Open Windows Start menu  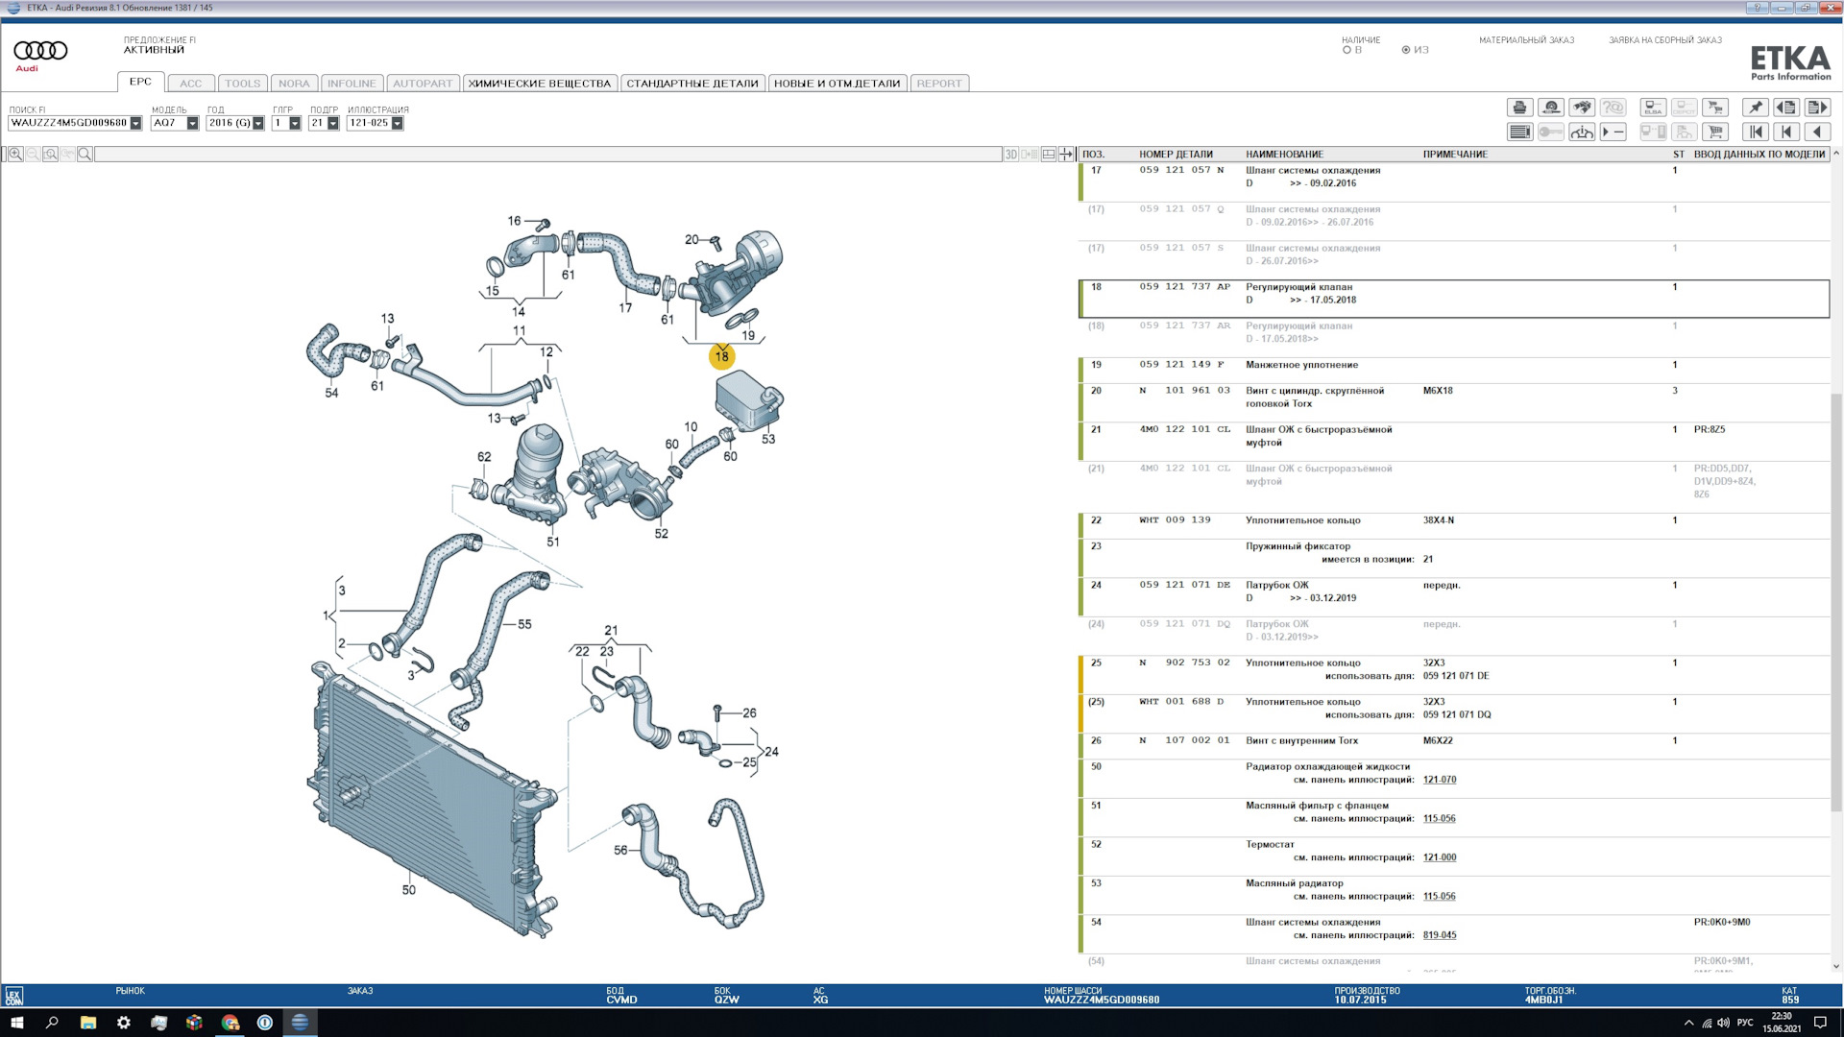tap(16, 1023)
